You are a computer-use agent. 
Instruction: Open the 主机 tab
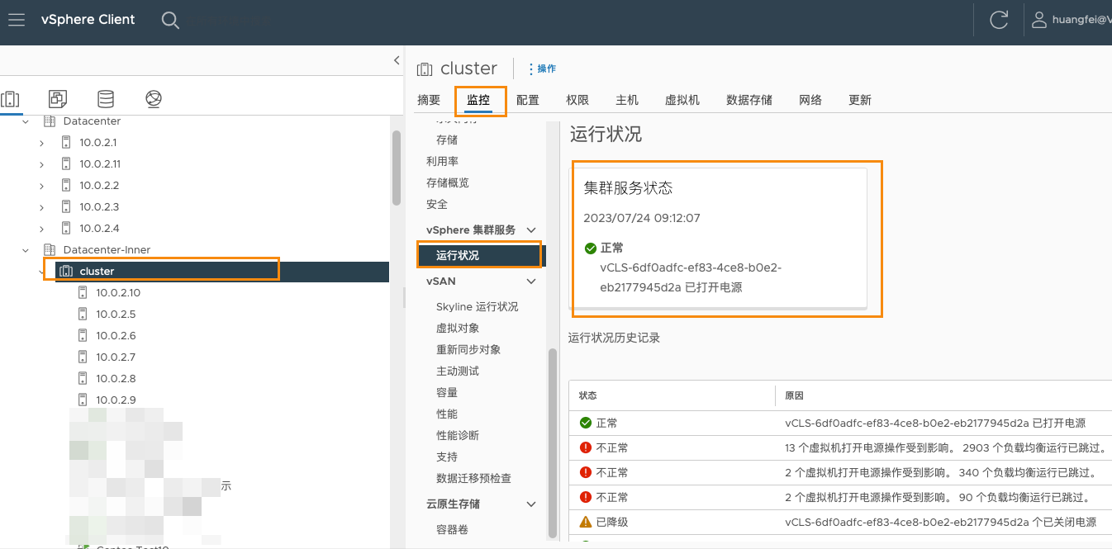(627, 101)
